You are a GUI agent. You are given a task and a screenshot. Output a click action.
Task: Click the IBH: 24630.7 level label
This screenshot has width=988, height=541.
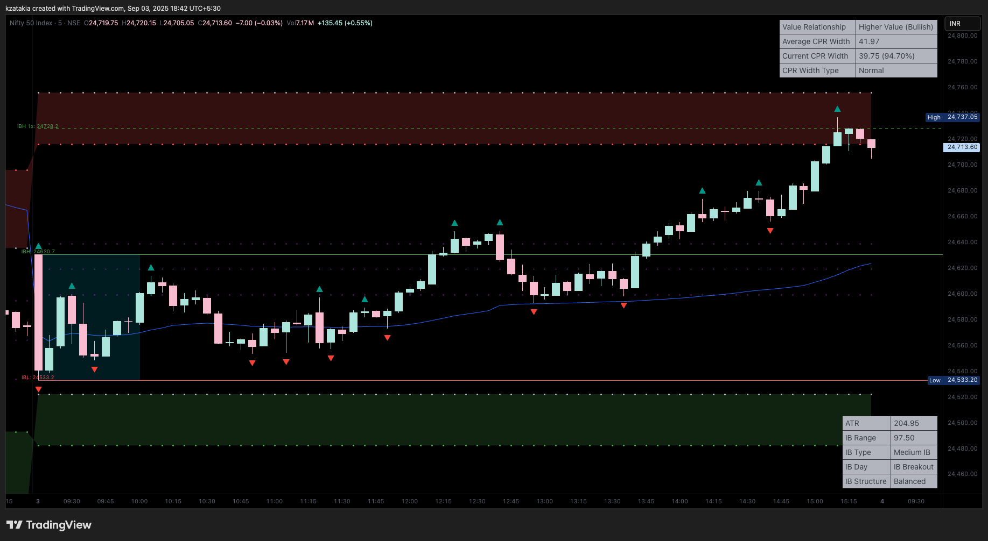tap(38, 252)
